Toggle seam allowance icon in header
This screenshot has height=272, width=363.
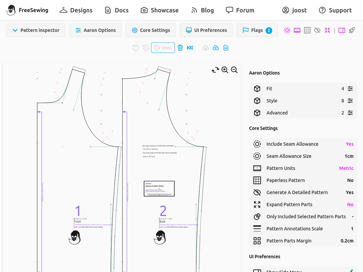287,30
